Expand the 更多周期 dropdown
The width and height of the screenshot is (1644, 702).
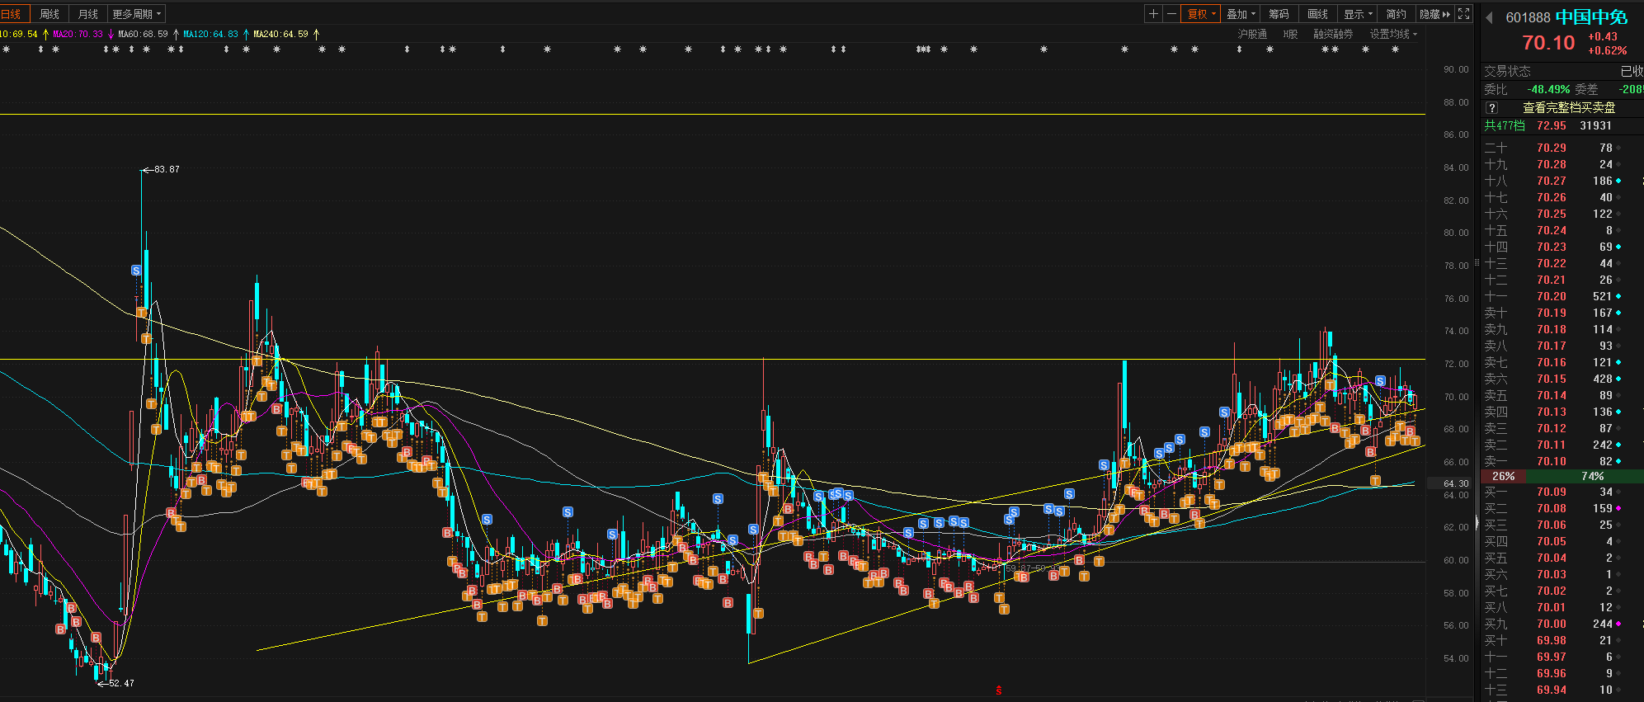pos(137,14)
